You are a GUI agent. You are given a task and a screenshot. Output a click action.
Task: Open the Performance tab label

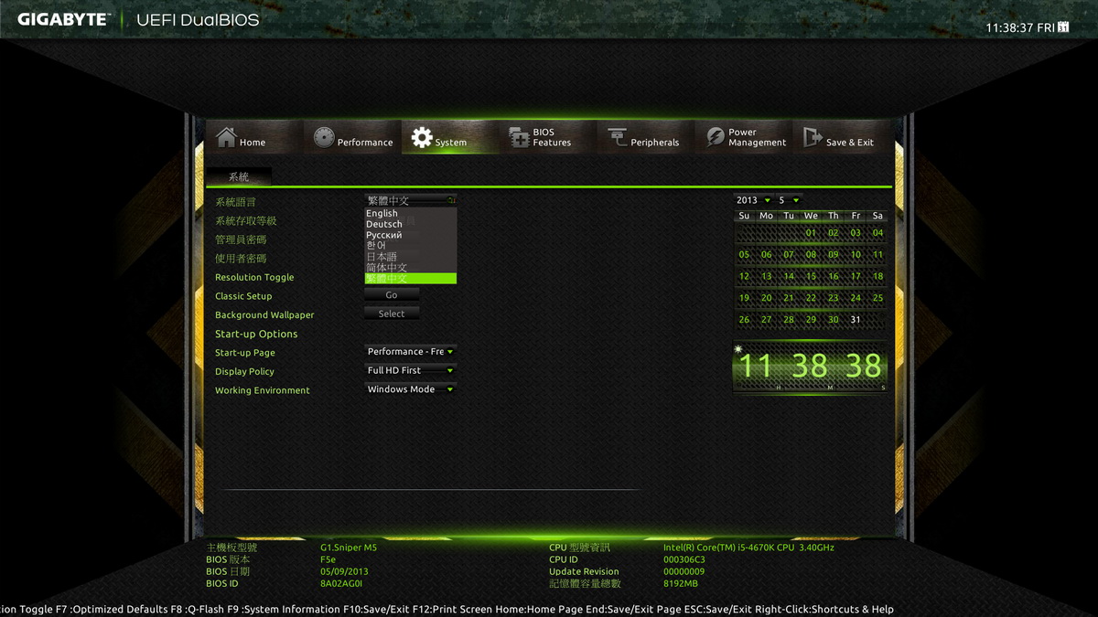(365, 143)
